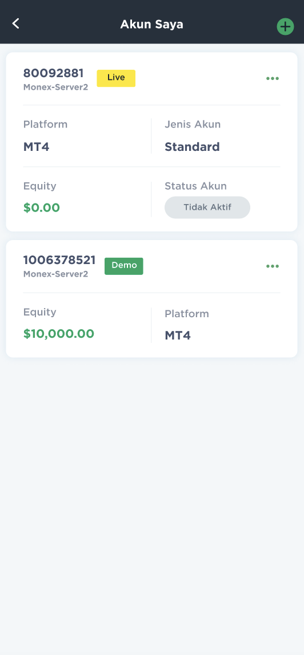Click MT4 platform in demo account card

pyautogui.click(x=178, y=336)
